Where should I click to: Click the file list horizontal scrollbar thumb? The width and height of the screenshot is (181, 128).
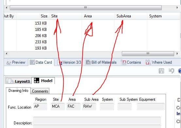[148, 53]
